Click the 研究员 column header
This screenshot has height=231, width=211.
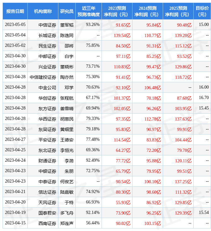[67, 11]
